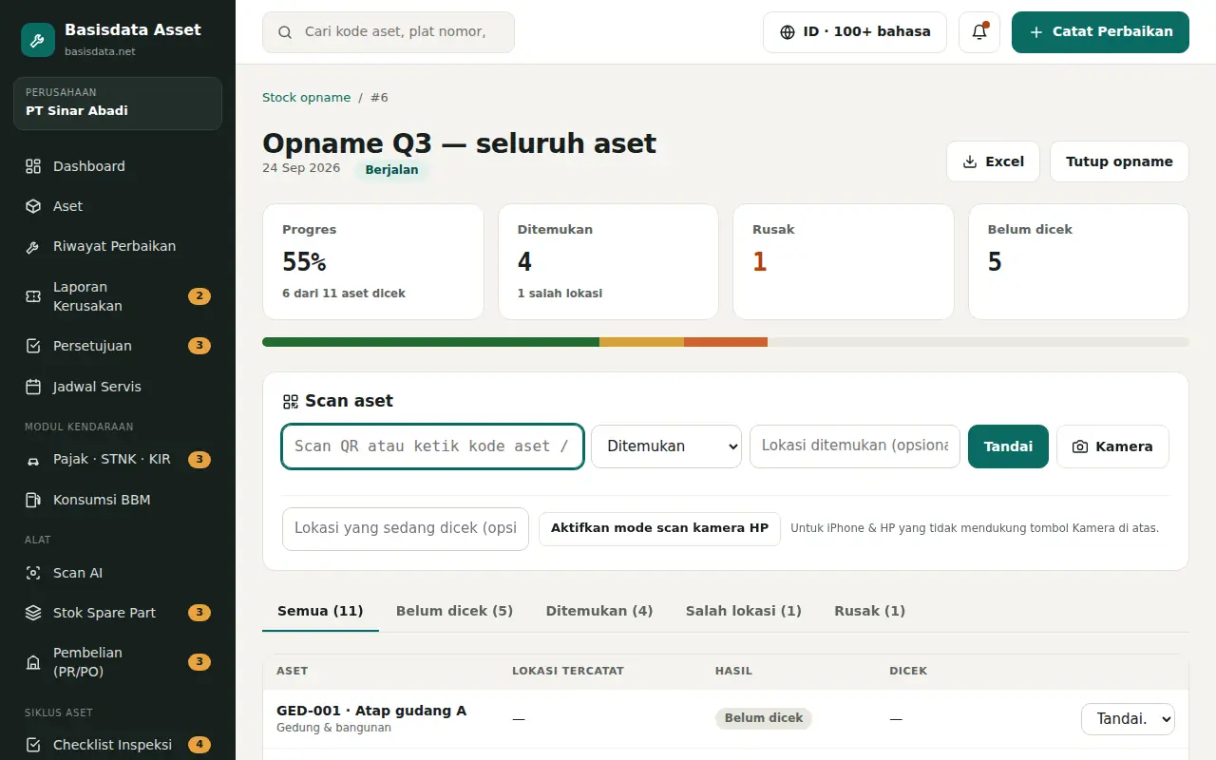Open Stok Spare Part
Image resolution: width=1216 pixels, height=760 pixels.
pyautogui.click(x=118, y=613)
